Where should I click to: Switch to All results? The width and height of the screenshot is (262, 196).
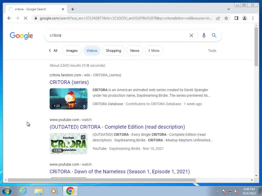coord(53,51)
